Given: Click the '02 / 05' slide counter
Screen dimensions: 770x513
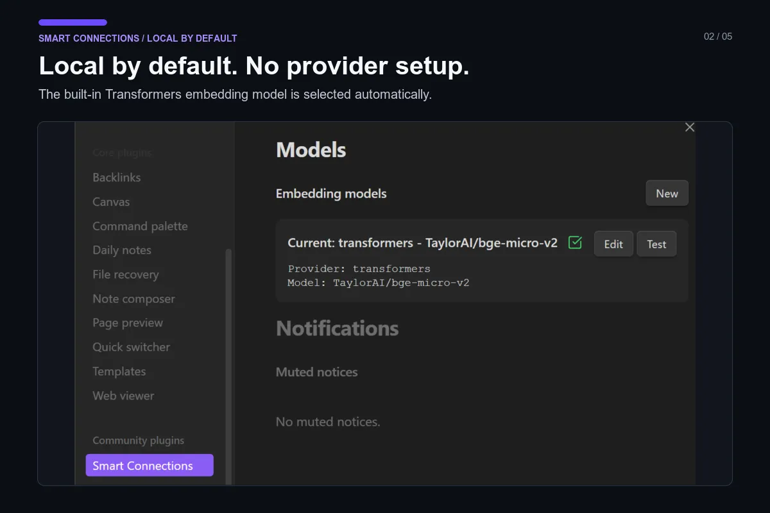Looking at the screenshot, I should tap(718, 37).
